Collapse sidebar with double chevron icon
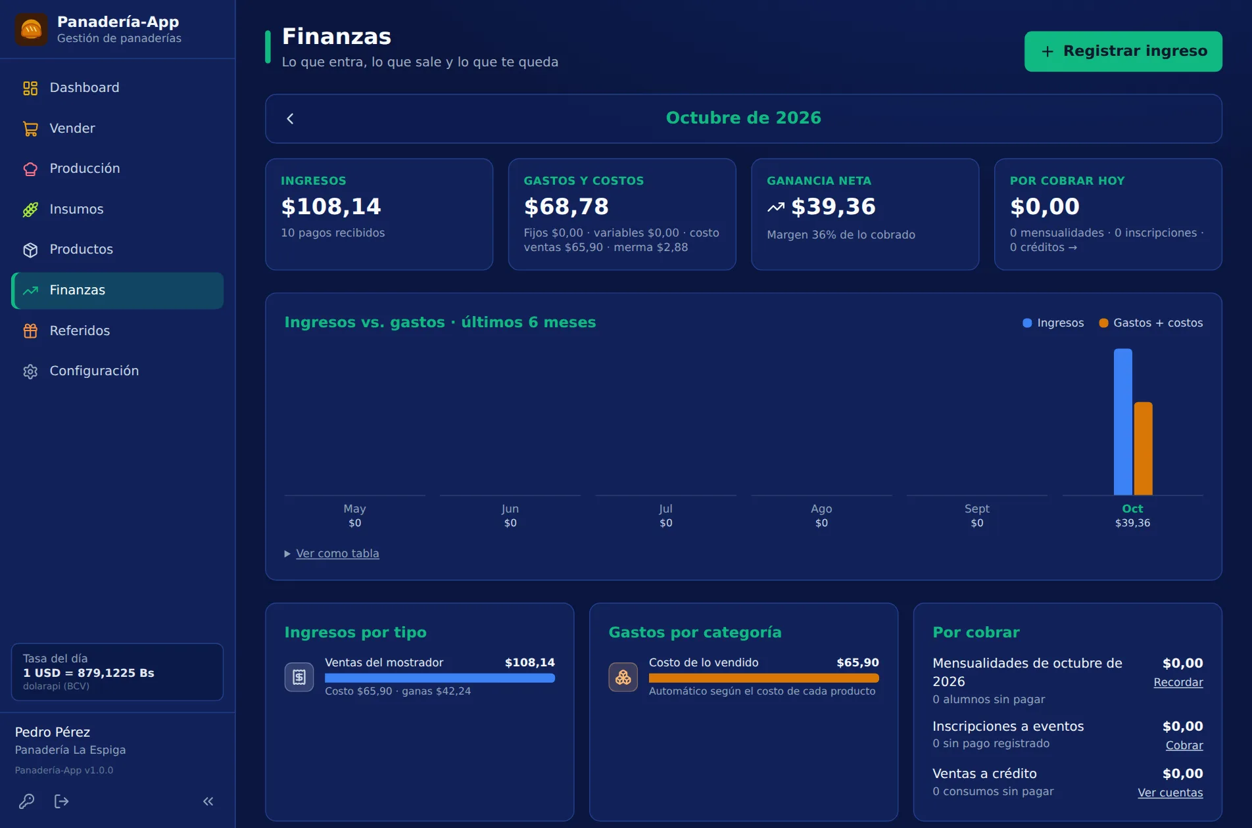This screenshot has height=828, width=1252. point(208,801)
